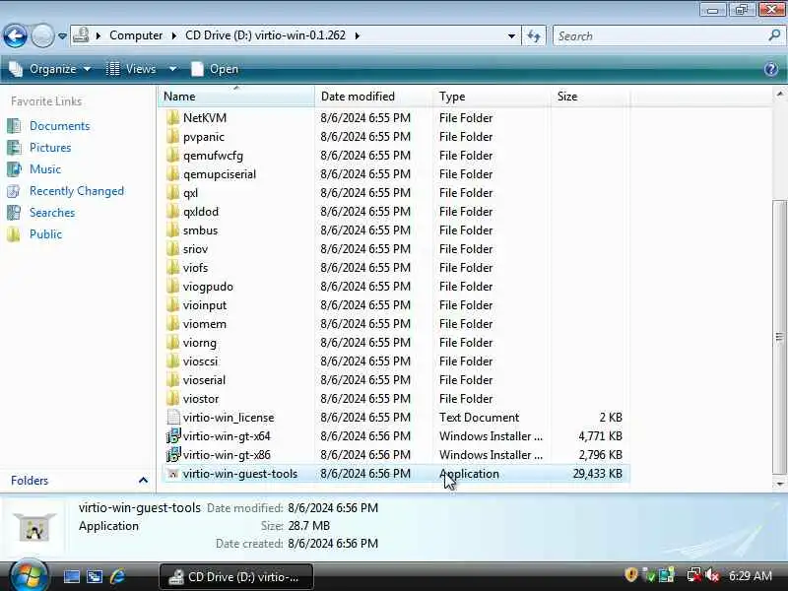Open the Help question mark icon

tap(771, 69)
